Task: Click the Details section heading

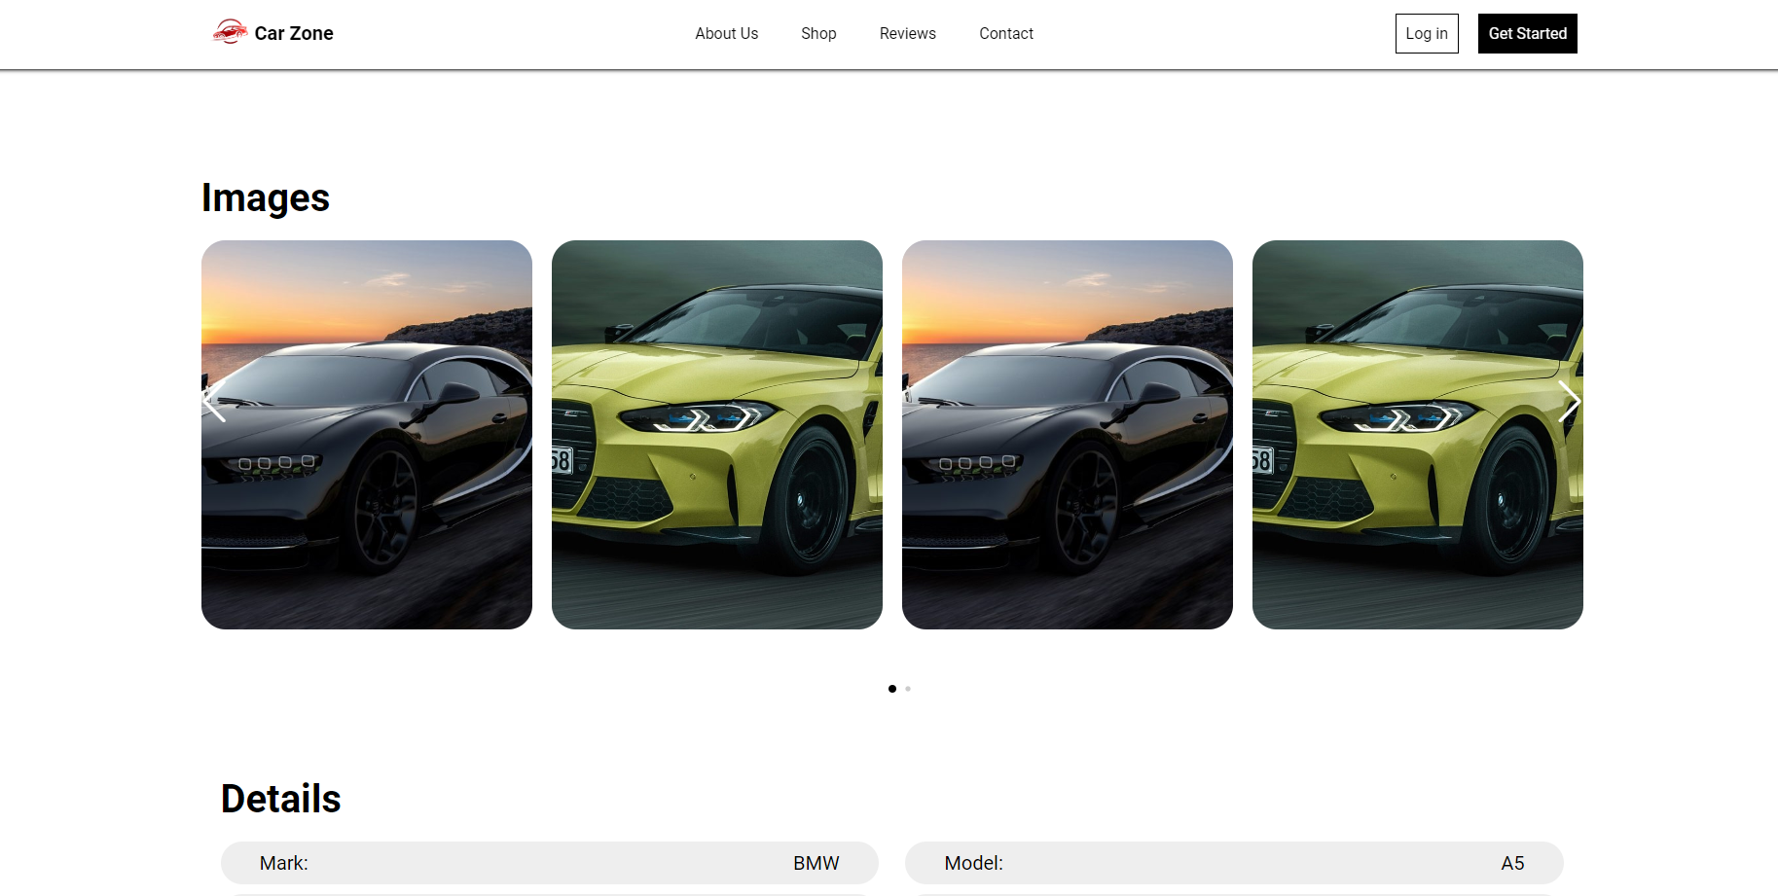Action: pos(280,799)
